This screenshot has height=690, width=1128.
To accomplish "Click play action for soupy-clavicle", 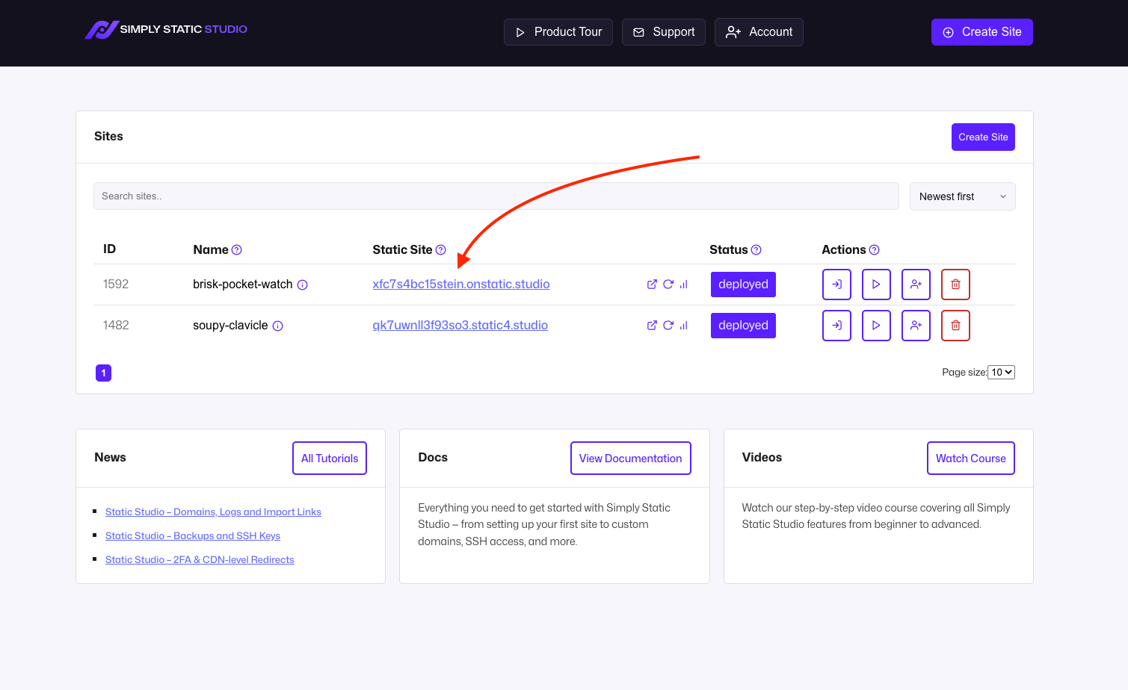I will [876, 326].
